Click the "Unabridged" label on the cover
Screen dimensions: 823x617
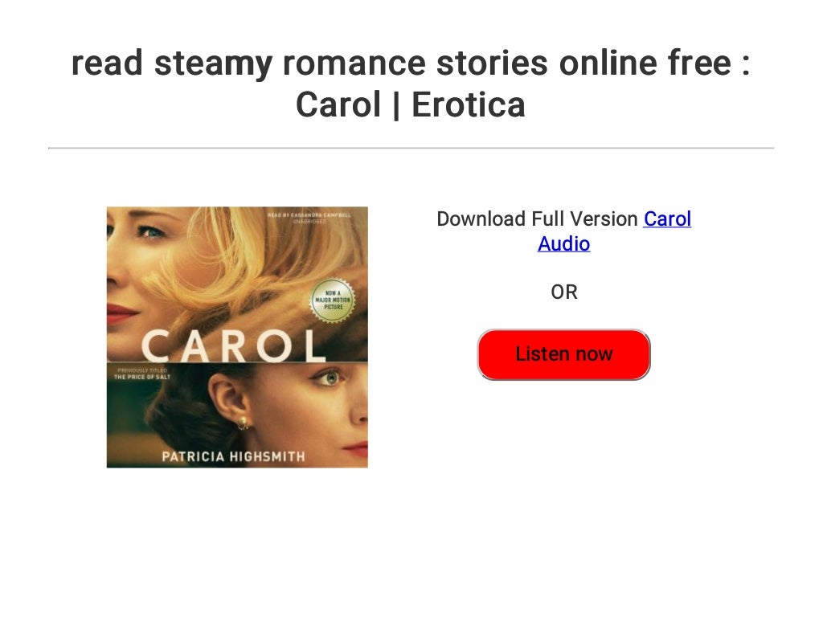pyautogui.click(x=309, y=222)
